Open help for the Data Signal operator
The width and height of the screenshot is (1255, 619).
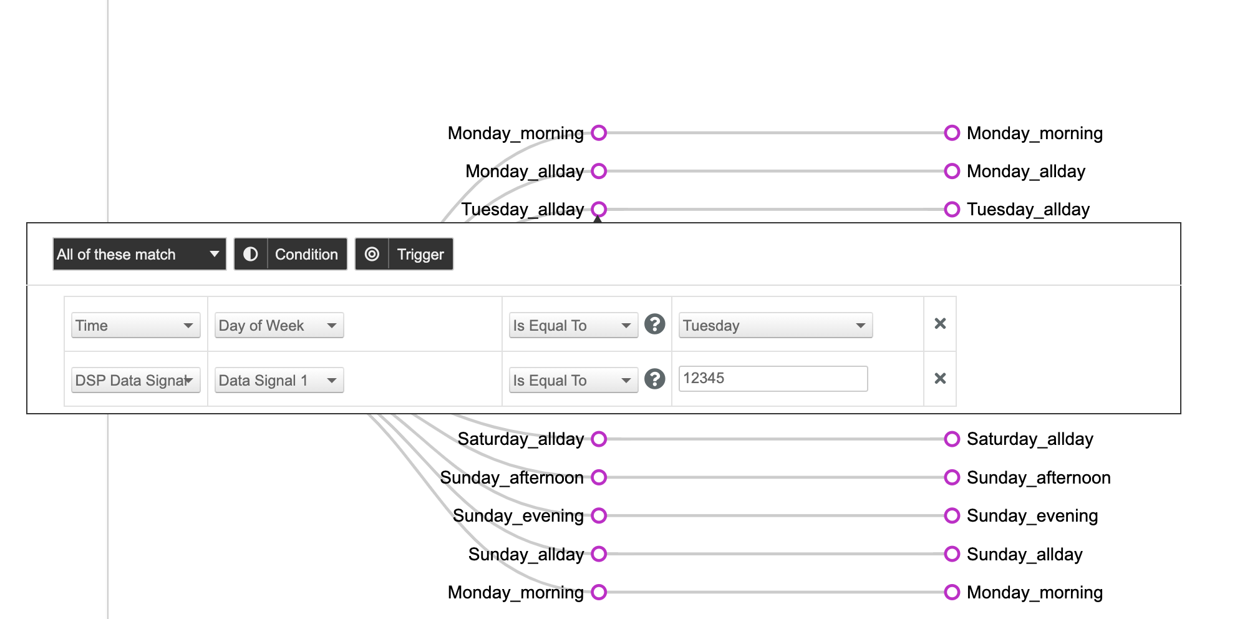pyautogui.click(x=654, y=379)
